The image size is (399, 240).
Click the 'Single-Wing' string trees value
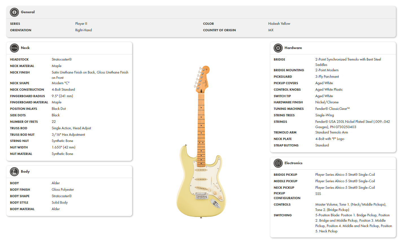(x=324, y=115)
